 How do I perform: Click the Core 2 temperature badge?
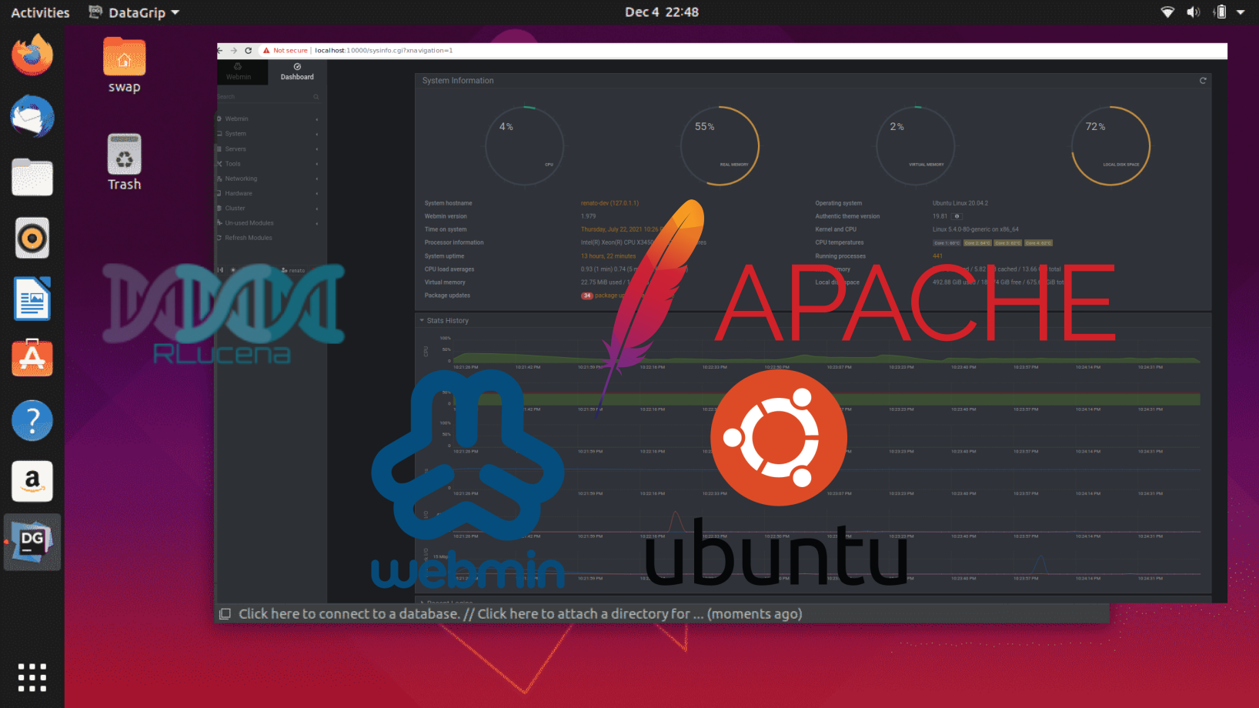[x=977, y=243]
